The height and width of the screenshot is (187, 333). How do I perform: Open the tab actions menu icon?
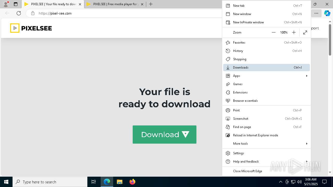[x=16, y=4]
